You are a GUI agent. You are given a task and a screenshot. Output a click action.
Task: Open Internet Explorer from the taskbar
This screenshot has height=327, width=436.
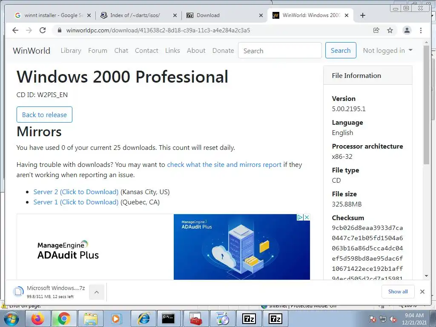143,318
